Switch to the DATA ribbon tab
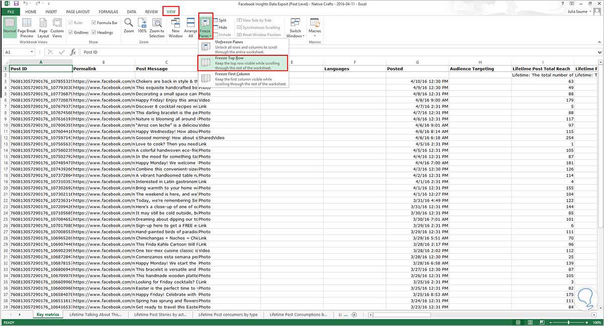The image size is (604, 326). click(131, 11)
